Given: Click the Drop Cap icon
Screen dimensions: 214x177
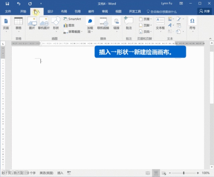Looking at the screenshot, I should tap(171, 31).
